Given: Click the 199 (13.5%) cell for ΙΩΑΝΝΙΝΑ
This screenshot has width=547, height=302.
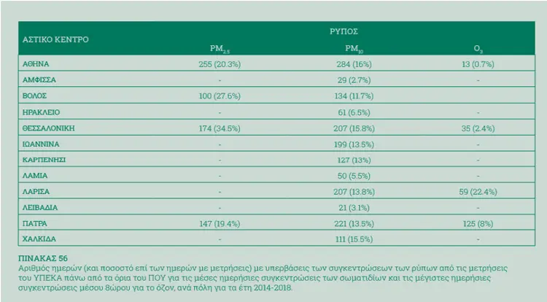Looking at the screenshot, I should 354,144.
